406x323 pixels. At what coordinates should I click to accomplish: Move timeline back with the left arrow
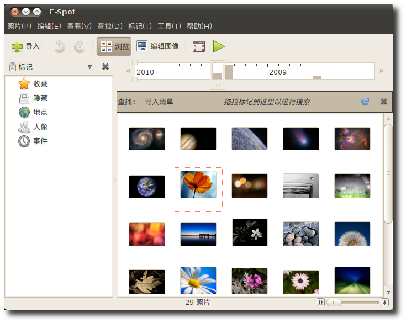(x=128, y=71)
